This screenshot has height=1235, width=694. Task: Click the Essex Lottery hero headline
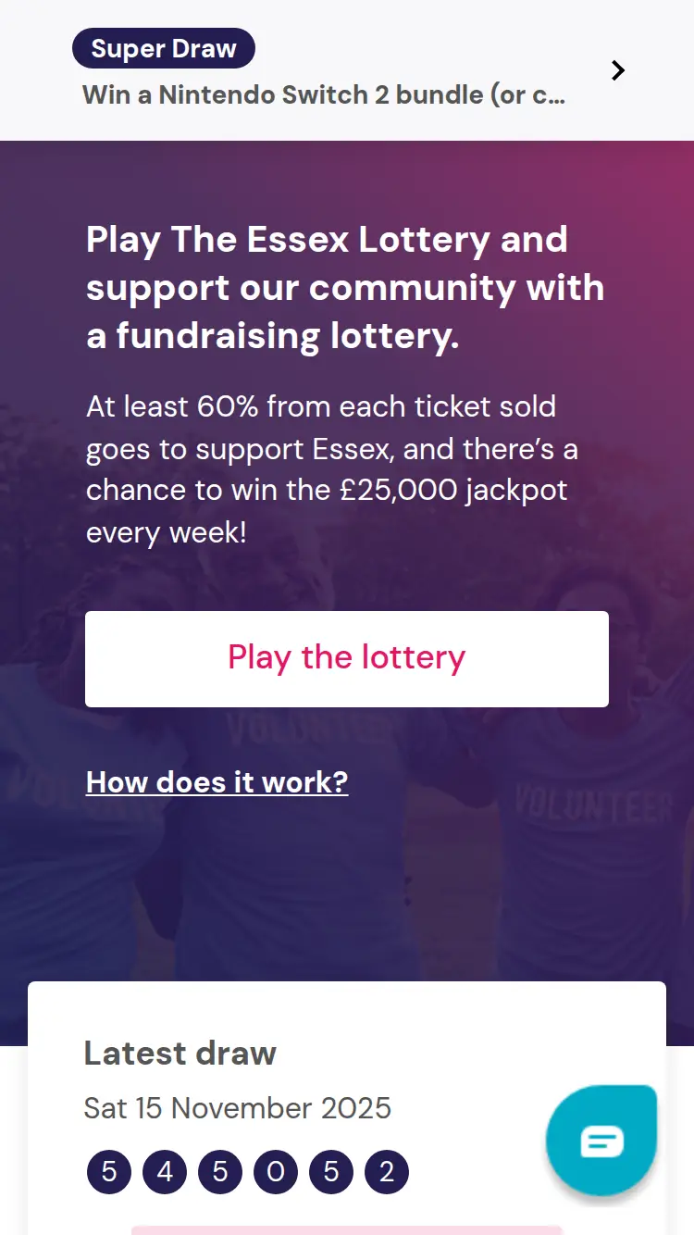pos(345,288)
